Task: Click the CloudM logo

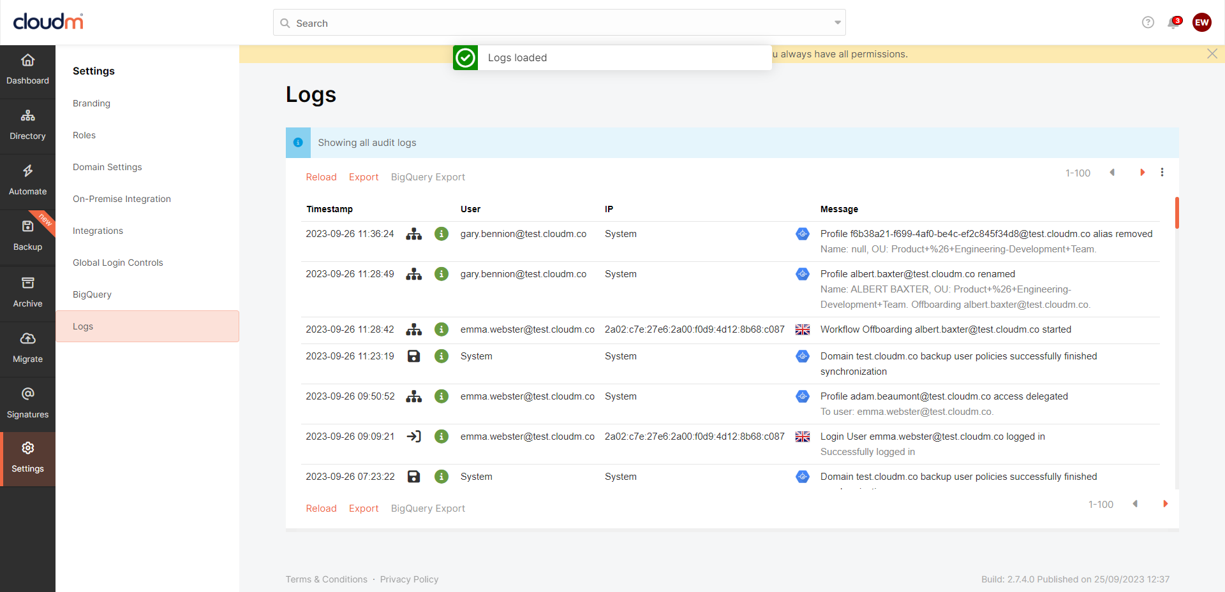Action: [48, 22]
